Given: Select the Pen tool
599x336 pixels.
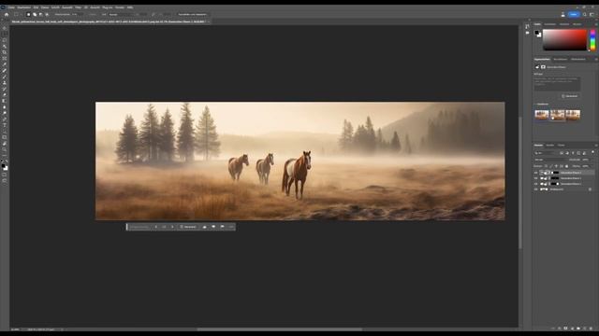Looking at the screenshot, I should coord(5,119).
